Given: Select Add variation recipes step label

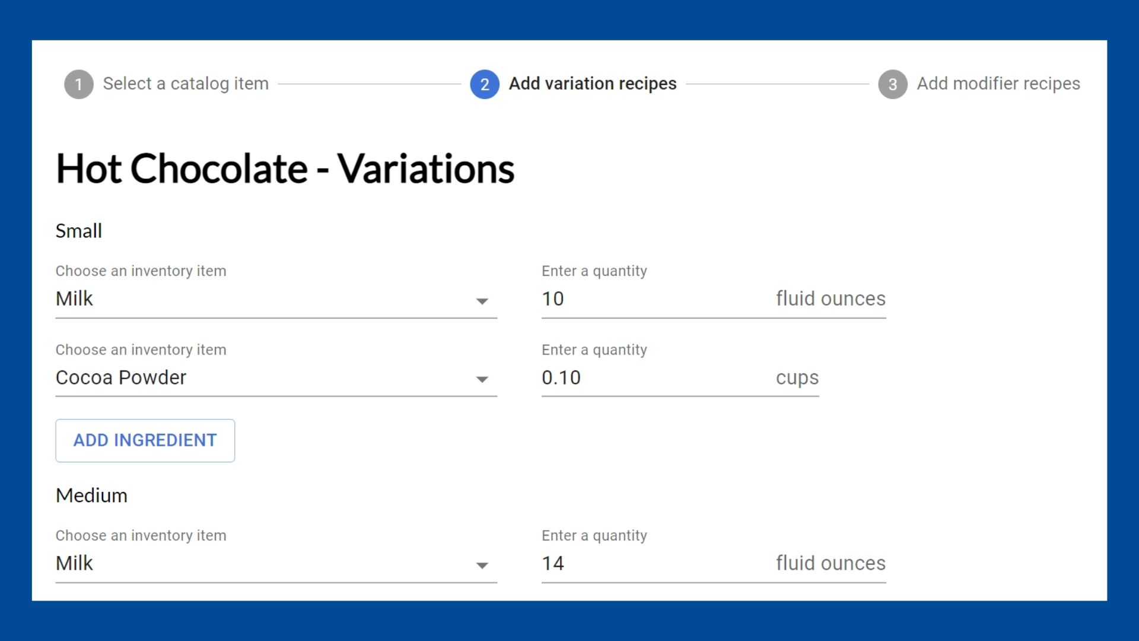Looking at the screenshot, I should click(x=592, y=84).
